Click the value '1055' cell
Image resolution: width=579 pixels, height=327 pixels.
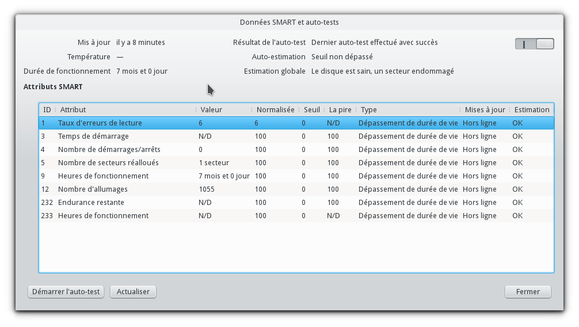coord(207,189)
